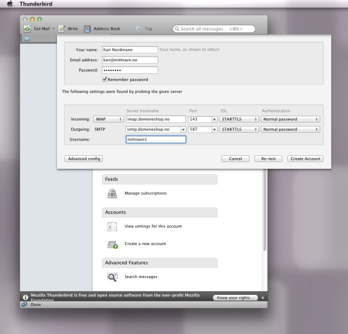The height and width of the screenshot is (334, 348).
Task: Open the Get Mail dropdown arrow
Action: [53, 29]
